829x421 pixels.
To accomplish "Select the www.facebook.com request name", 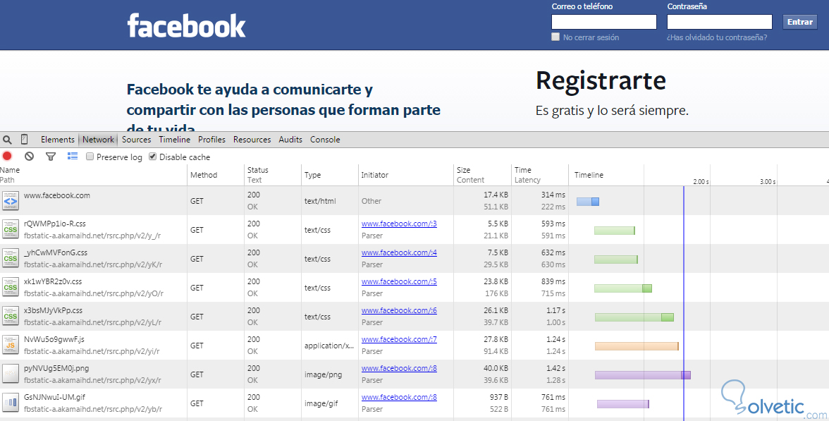I will click(56, 195).
